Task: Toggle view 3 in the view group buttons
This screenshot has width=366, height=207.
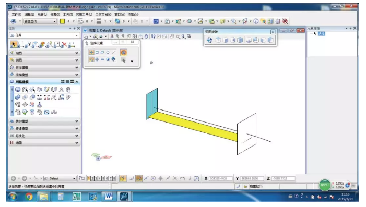Action: pyautogui.click(x=96, y=178)
